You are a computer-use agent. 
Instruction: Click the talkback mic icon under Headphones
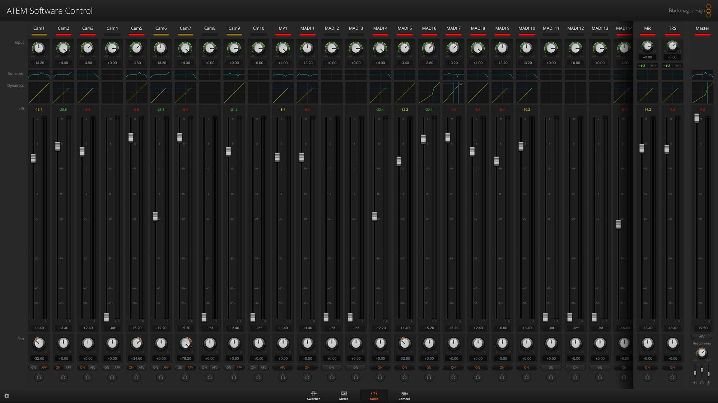coord(709,383)
